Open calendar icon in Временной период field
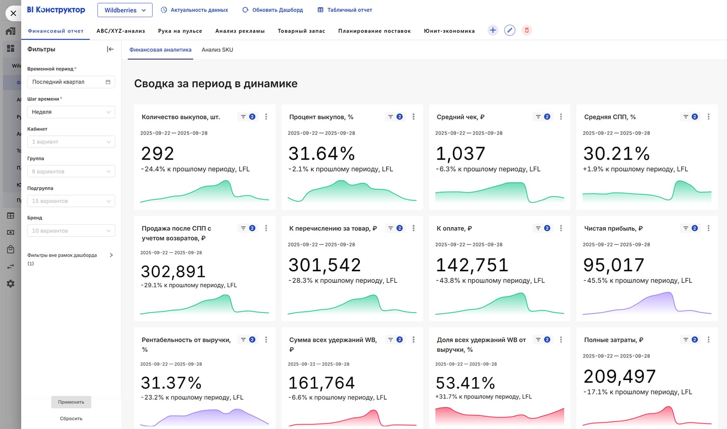The height and width of the screenshot is (429, 727). [108, 82]
